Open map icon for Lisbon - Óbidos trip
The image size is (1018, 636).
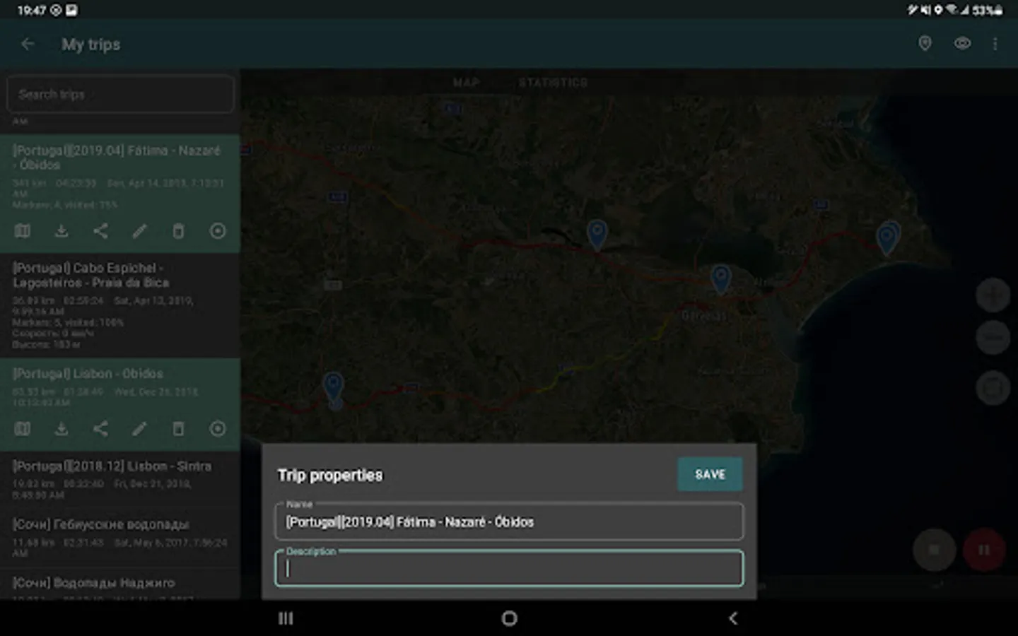[23, 429]
